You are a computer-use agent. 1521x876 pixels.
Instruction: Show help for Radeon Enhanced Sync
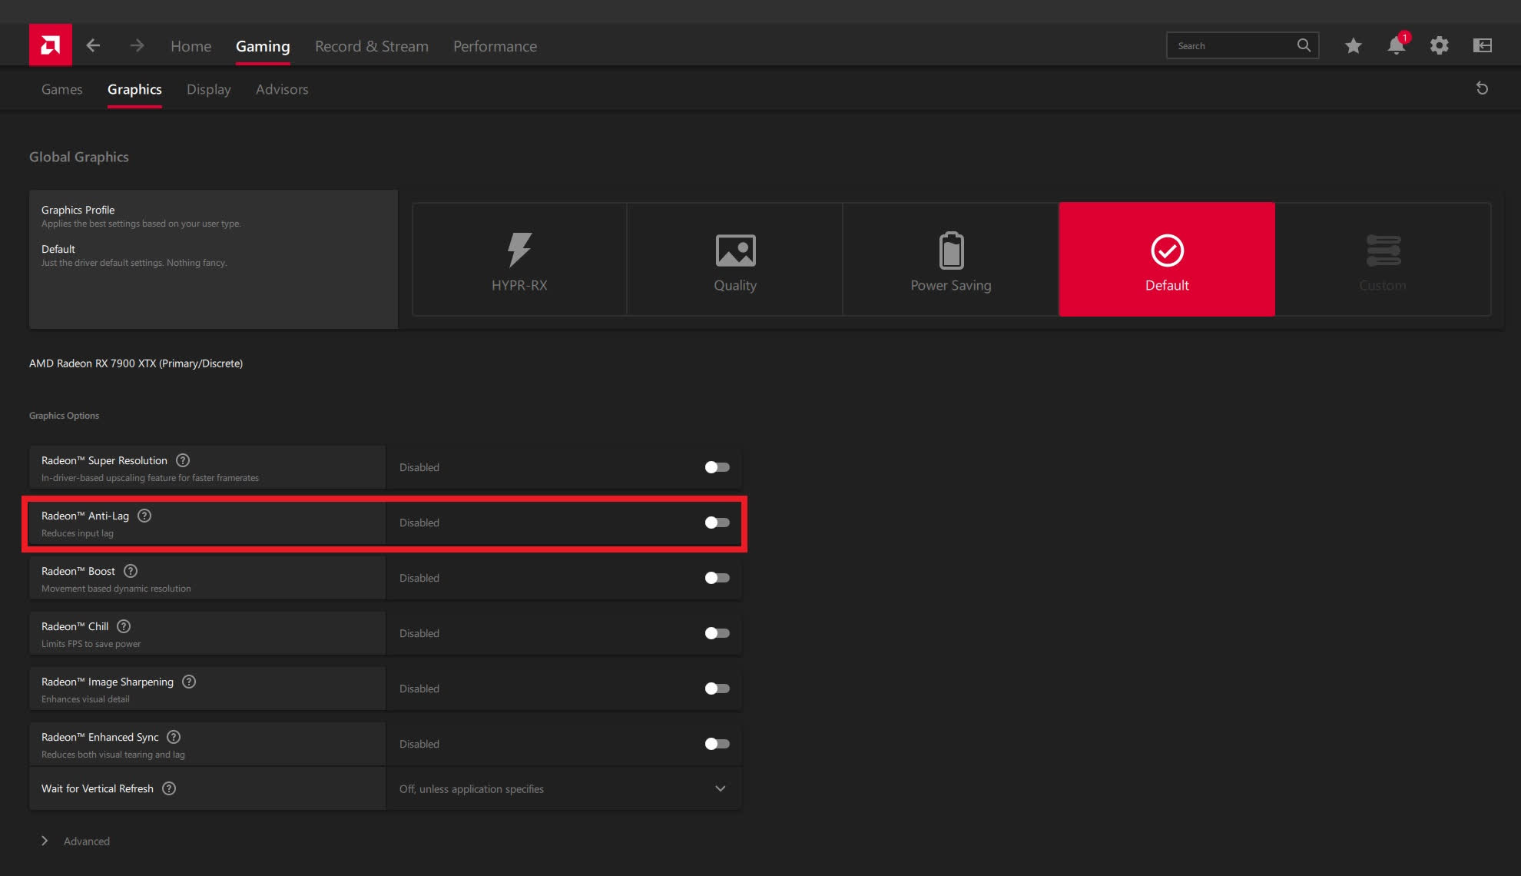tap(174, 737)
